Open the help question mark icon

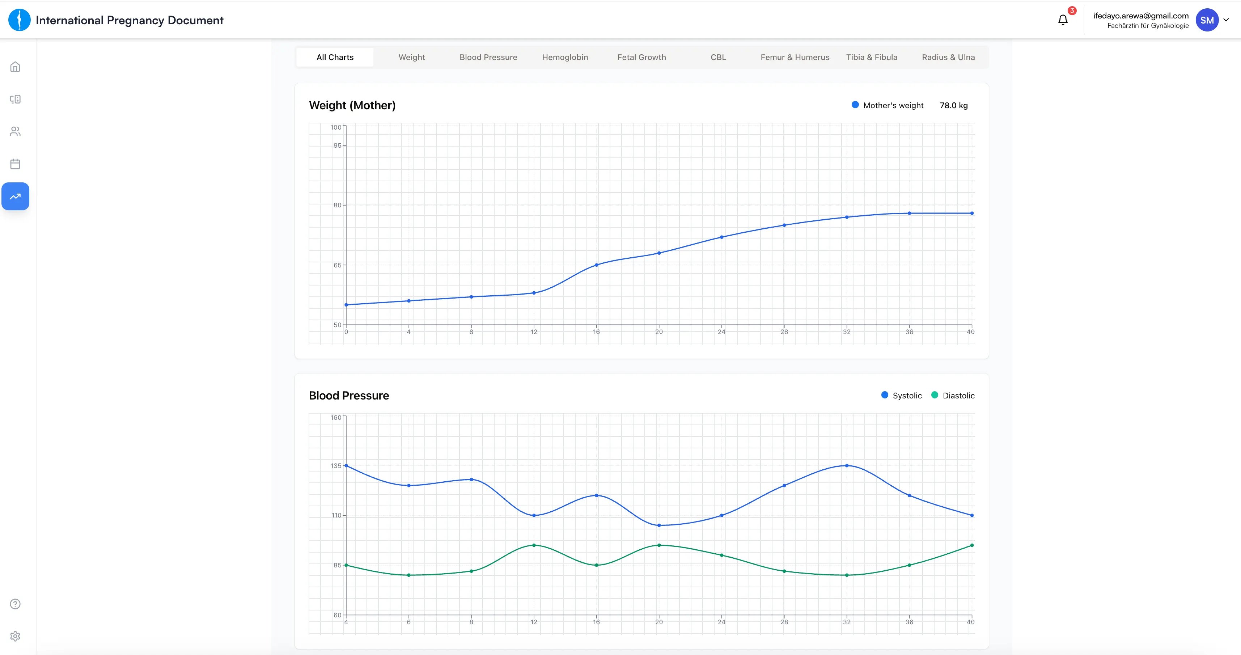15,604
